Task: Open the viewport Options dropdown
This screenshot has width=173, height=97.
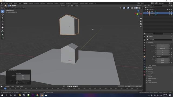Action: pyautogui.click(x=139, y=6)
